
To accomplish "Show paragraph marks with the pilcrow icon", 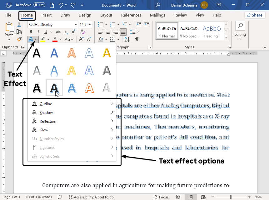I will click(x=137, y=39).
